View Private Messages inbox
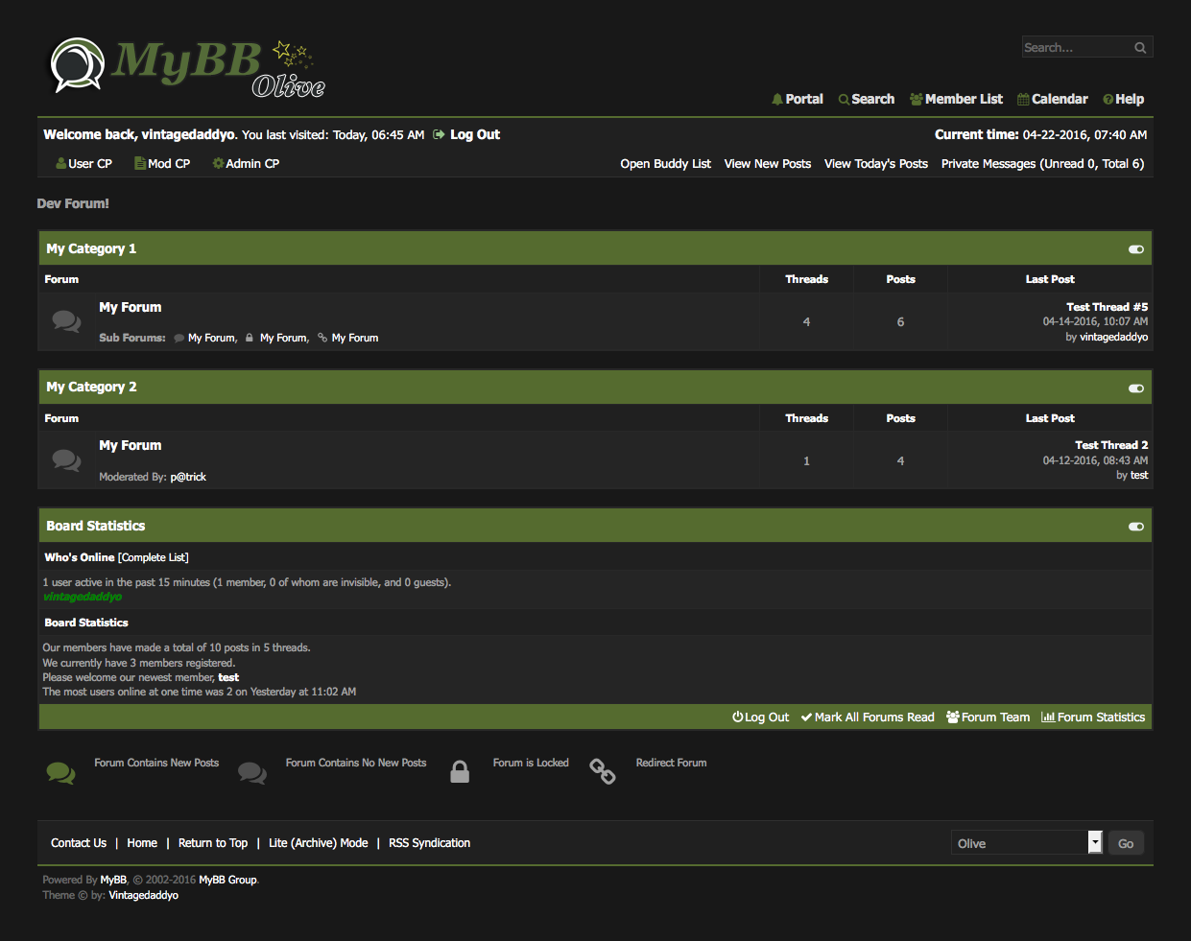 (1042, 164)
